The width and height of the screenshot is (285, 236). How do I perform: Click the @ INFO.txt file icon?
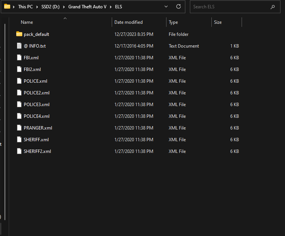[20, 46]
